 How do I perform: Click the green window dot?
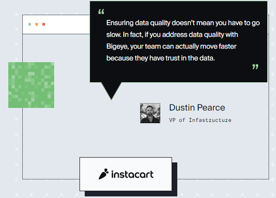click(30, 24)
